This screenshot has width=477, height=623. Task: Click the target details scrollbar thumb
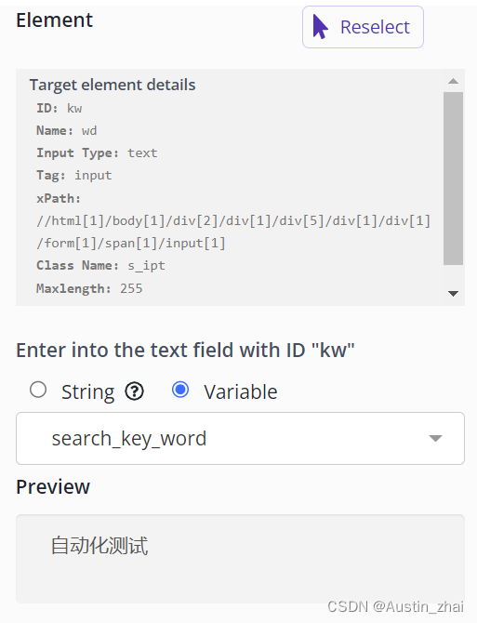click(x=453, y=179)
